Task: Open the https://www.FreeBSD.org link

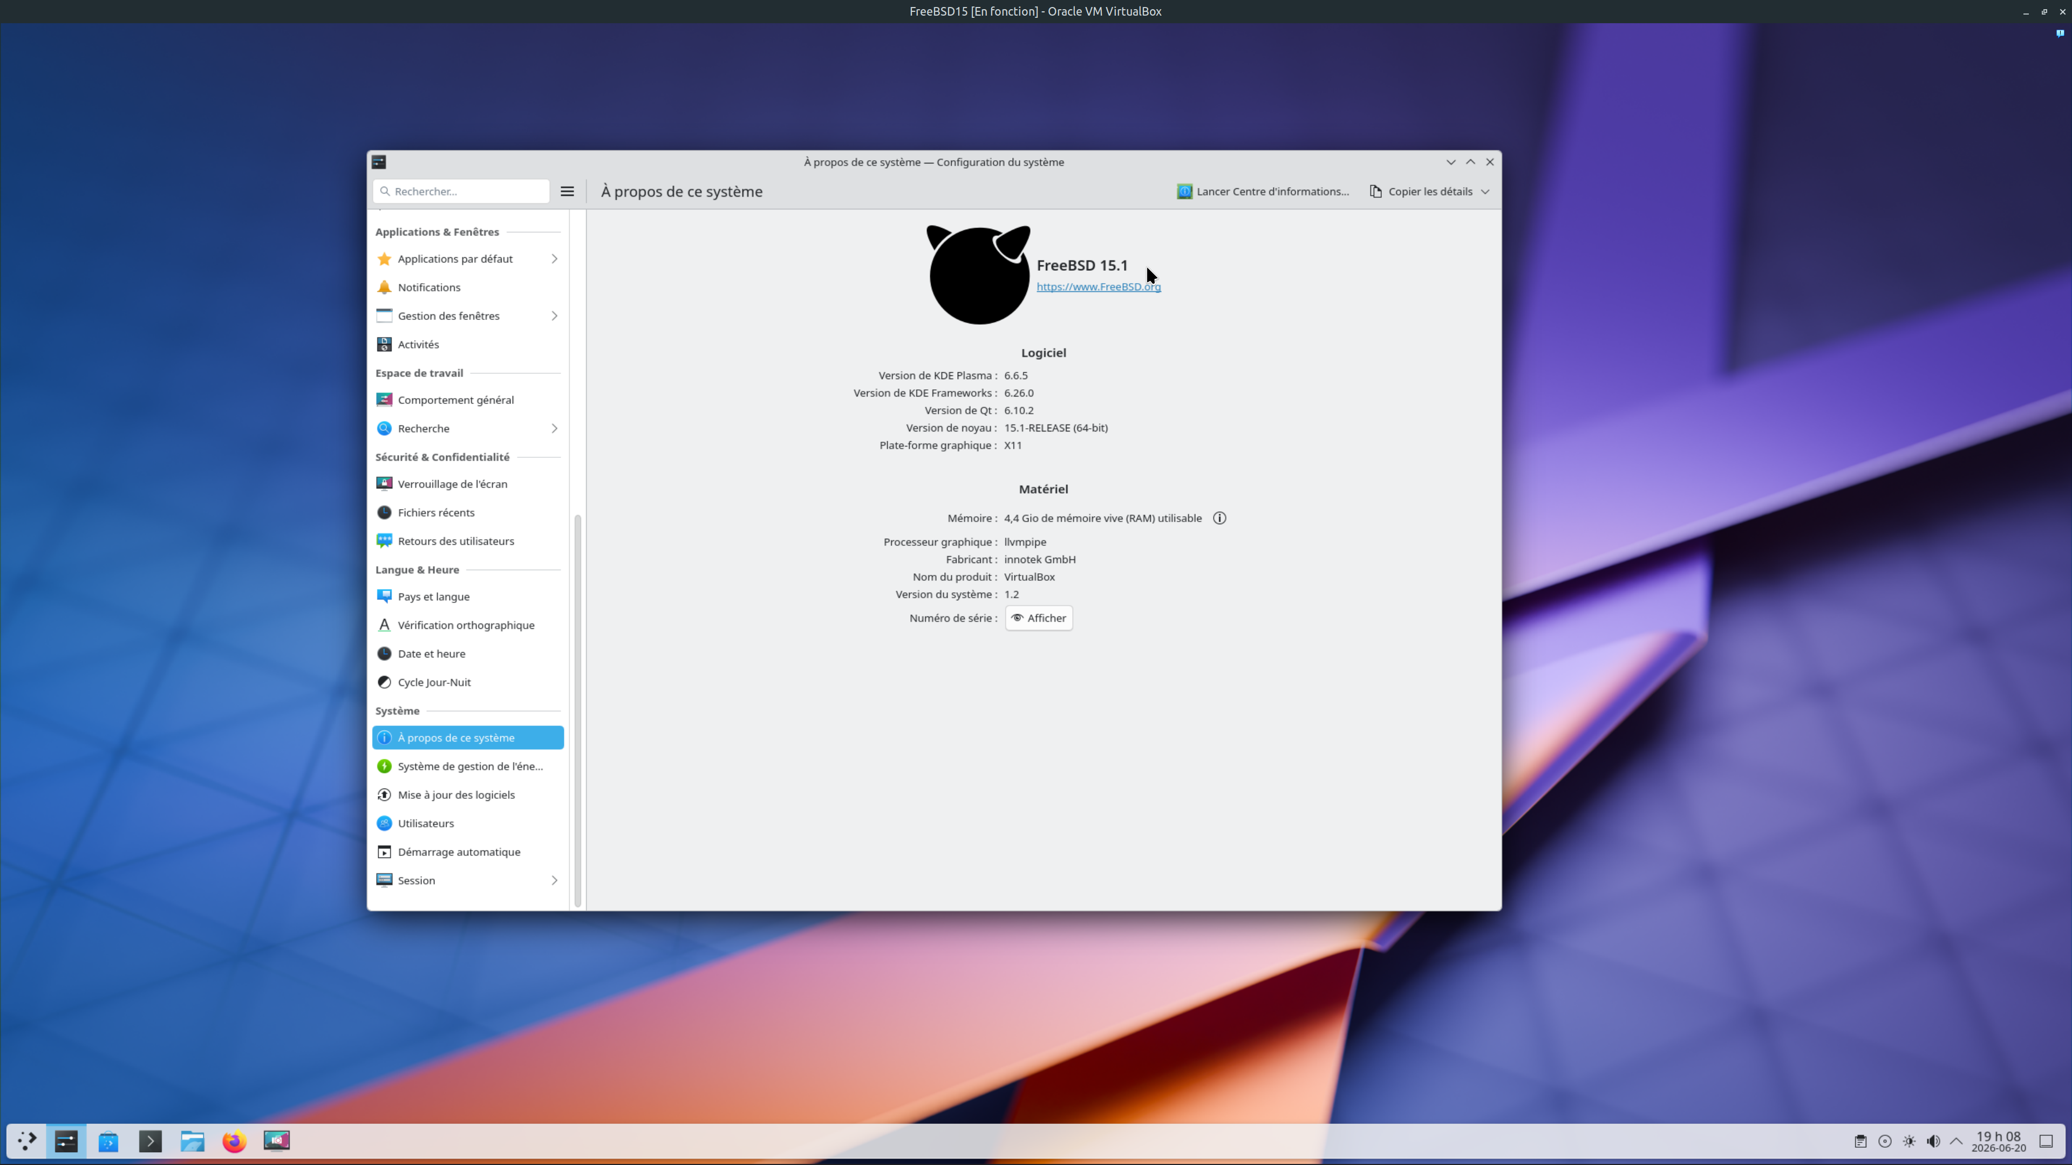Action: 1098,287
